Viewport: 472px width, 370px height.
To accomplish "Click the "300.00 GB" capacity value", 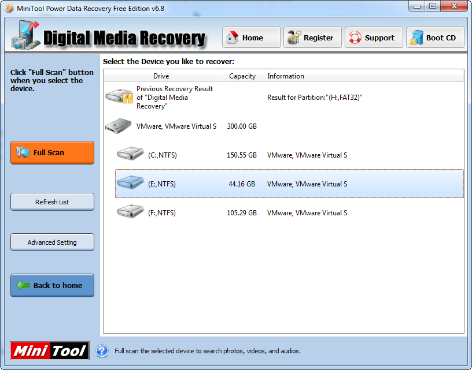I will (242, 126).
